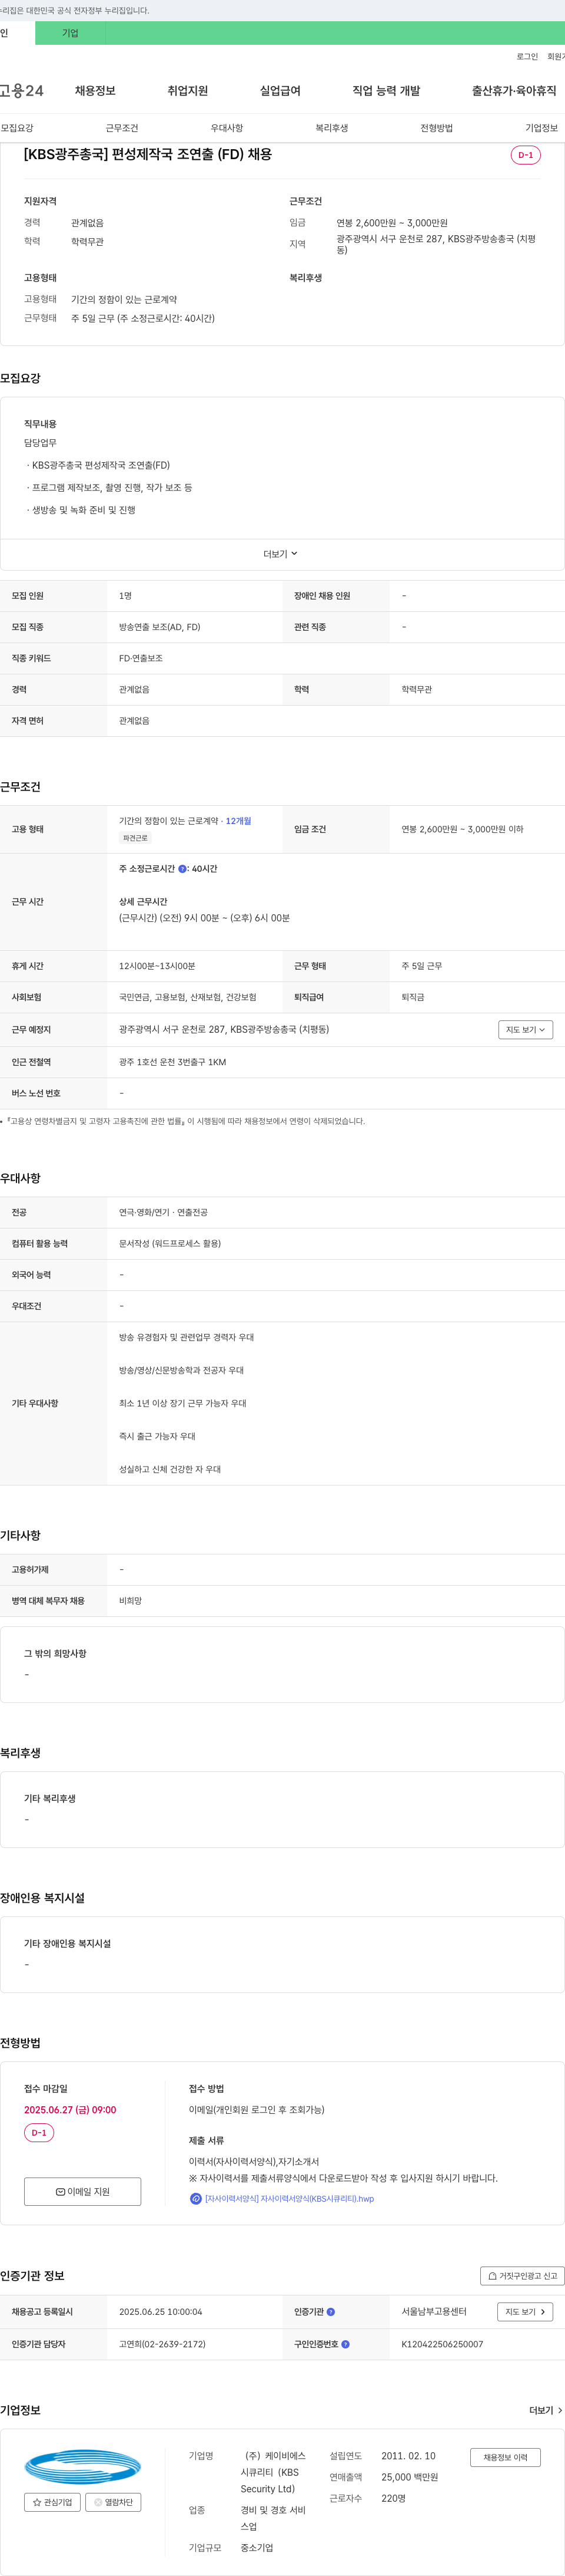Click the 220명 employee count
565x2576 pixels.
[393, 2498]
